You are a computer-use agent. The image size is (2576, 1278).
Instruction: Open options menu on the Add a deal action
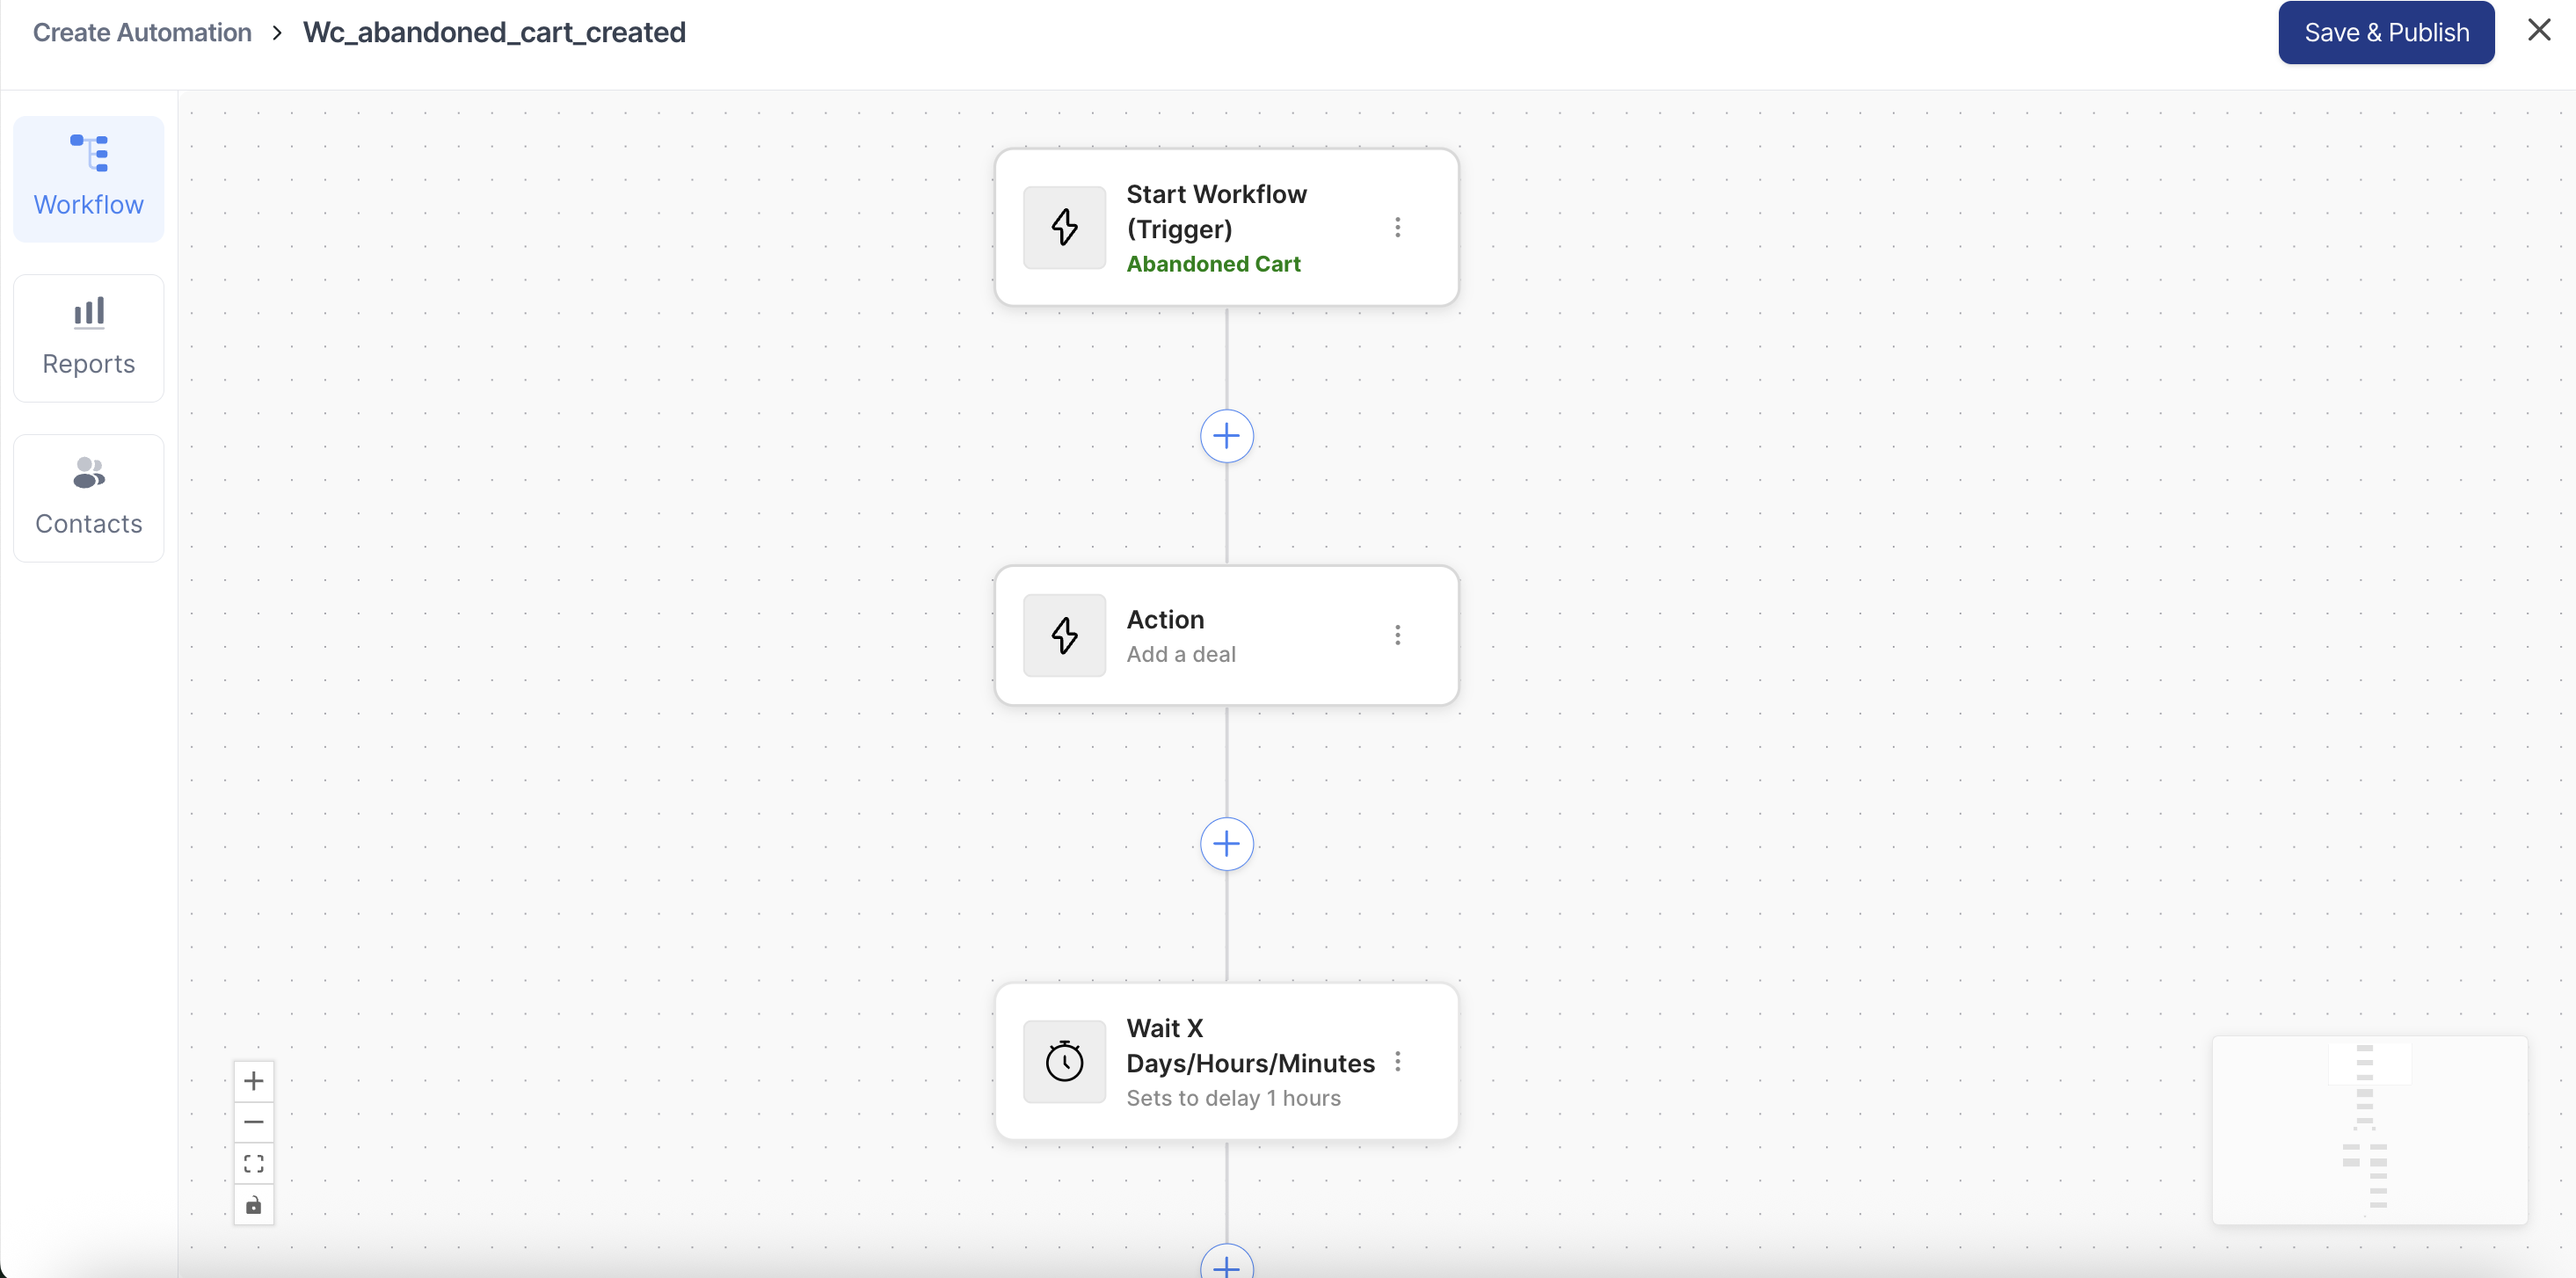(1397, 635)
